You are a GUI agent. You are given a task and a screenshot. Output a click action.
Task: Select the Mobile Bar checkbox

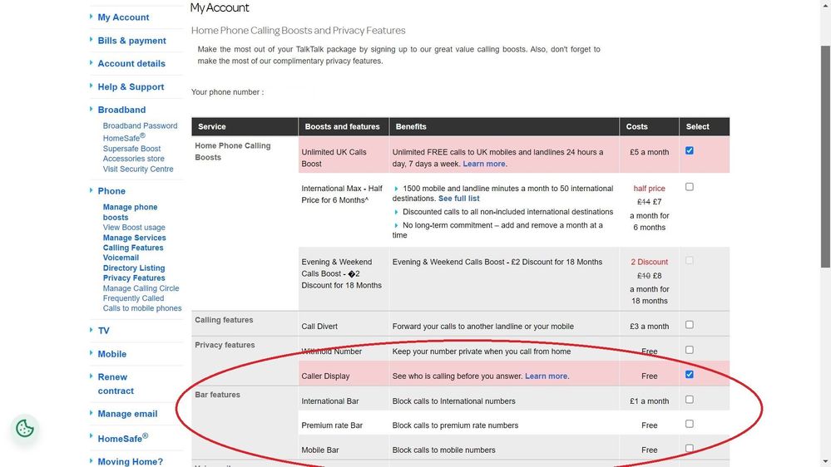(689, 449)
